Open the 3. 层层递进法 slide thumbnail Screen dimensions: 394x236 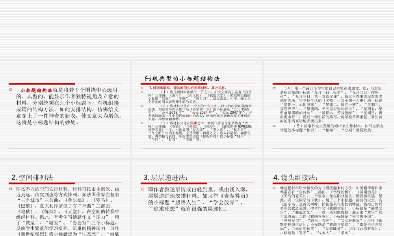(197, 198)
